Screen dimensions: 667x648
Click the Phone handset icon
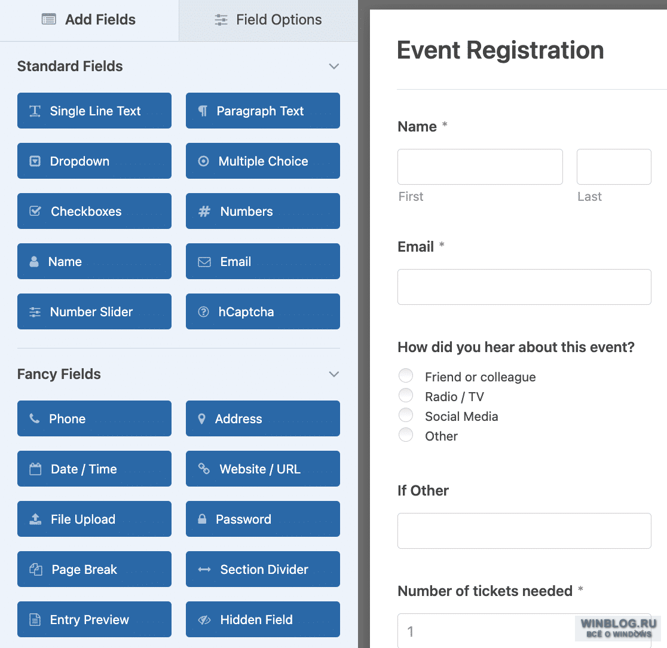pyautogui.click(x=35, y=418)
